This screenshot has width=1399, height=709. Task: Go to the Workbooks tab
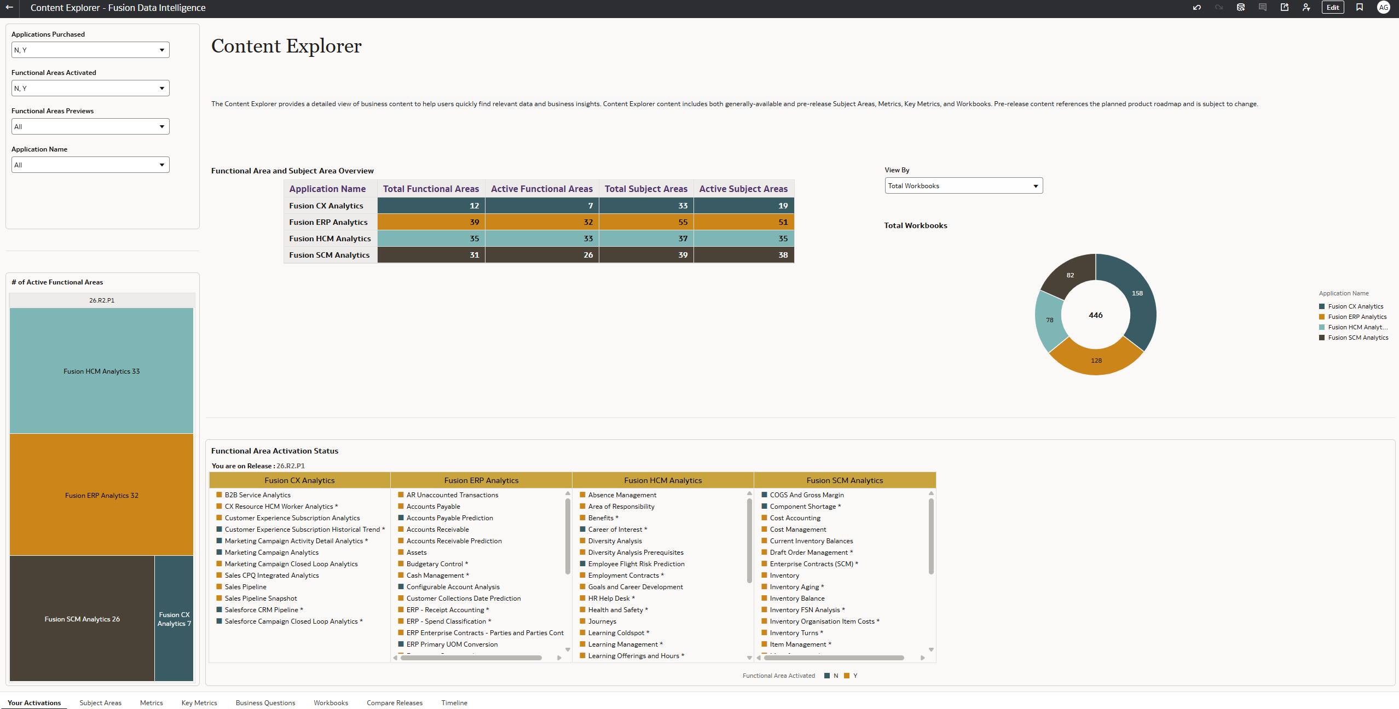331,703
